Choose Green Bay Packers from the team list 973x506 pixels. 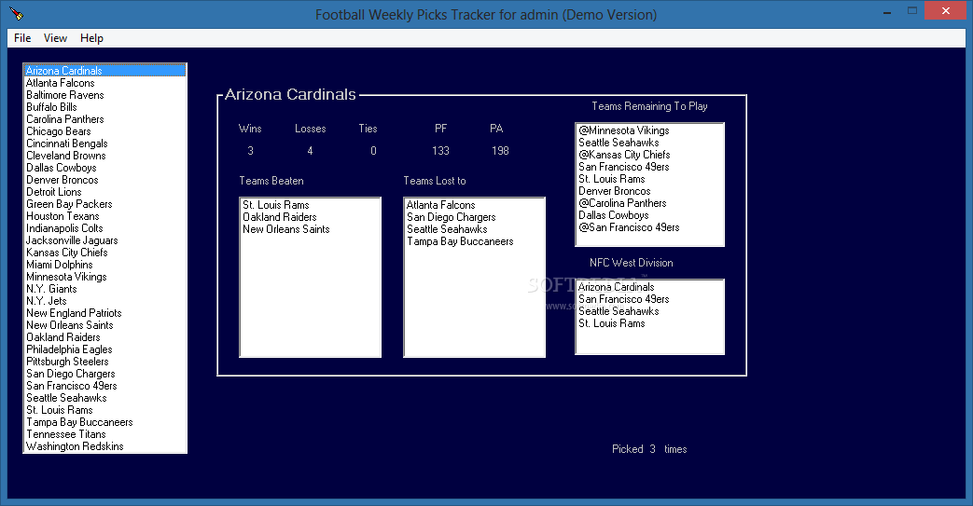point(104,203)
